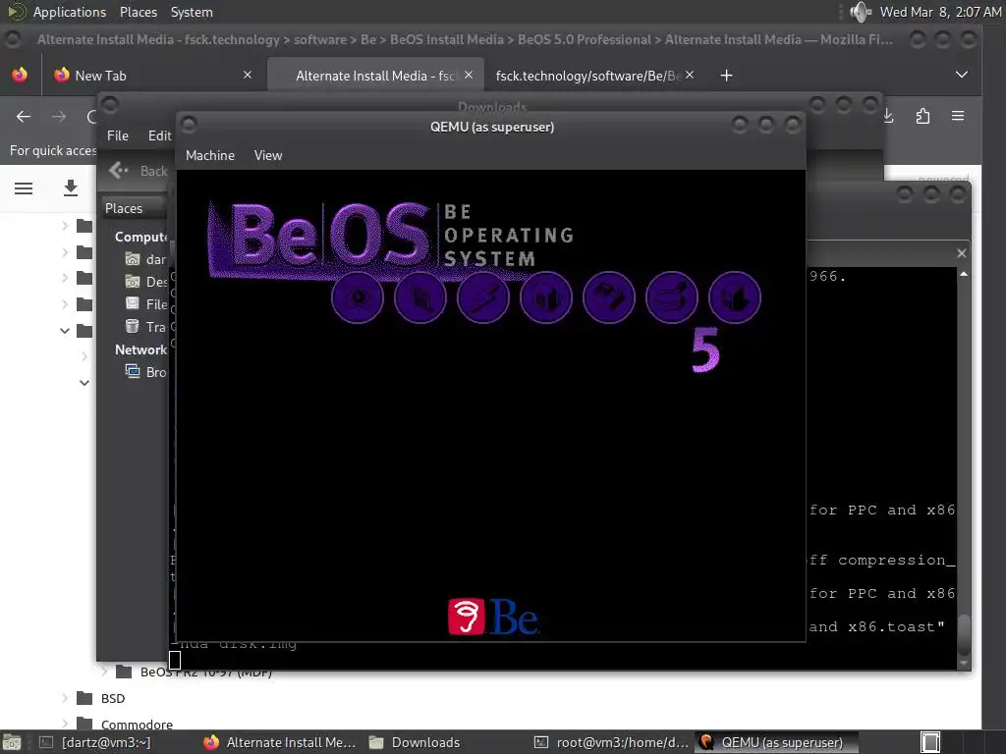Close the Alternate Install Media tab
The width and height of the screenshot is (1006, 754).
[x=469, y=75]
